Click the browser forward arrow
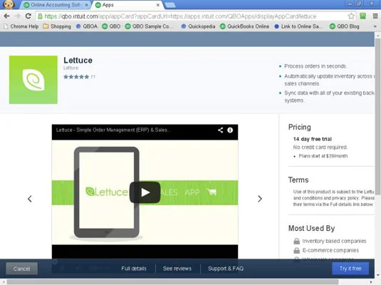 [17, 16]
